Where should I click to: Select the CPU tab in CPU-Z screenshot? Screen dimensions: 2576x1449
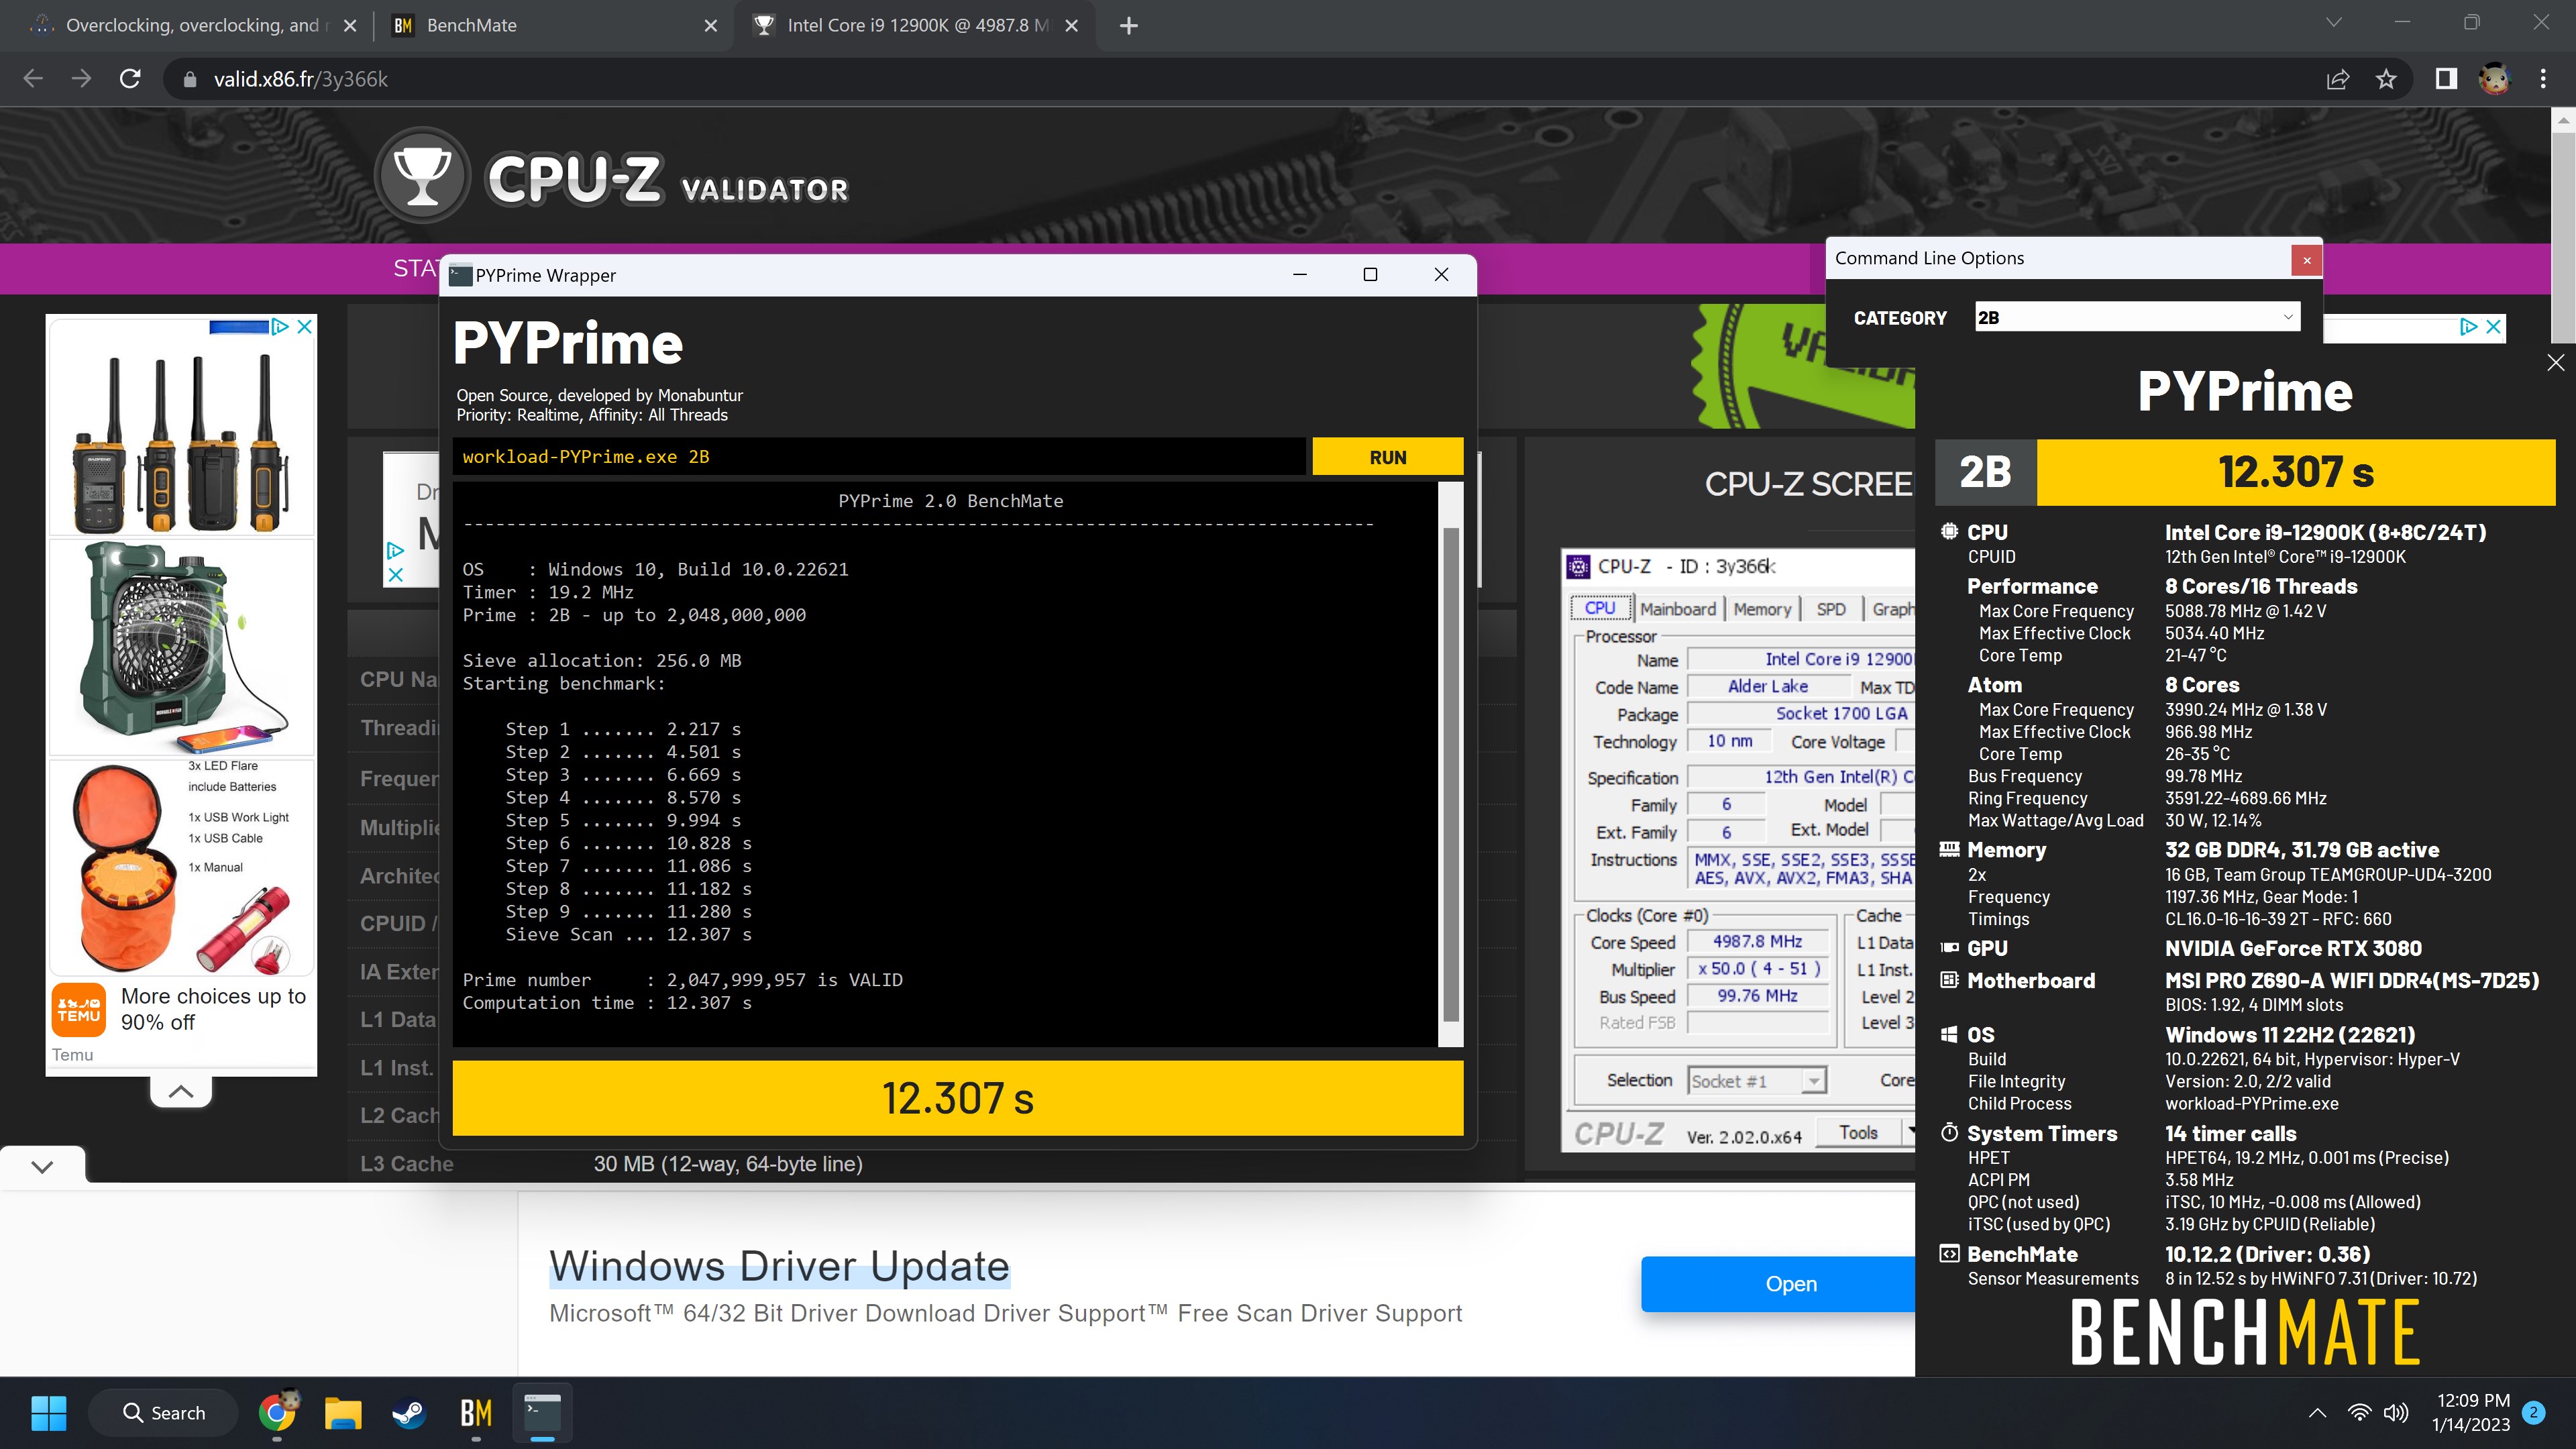[1600, 608]
